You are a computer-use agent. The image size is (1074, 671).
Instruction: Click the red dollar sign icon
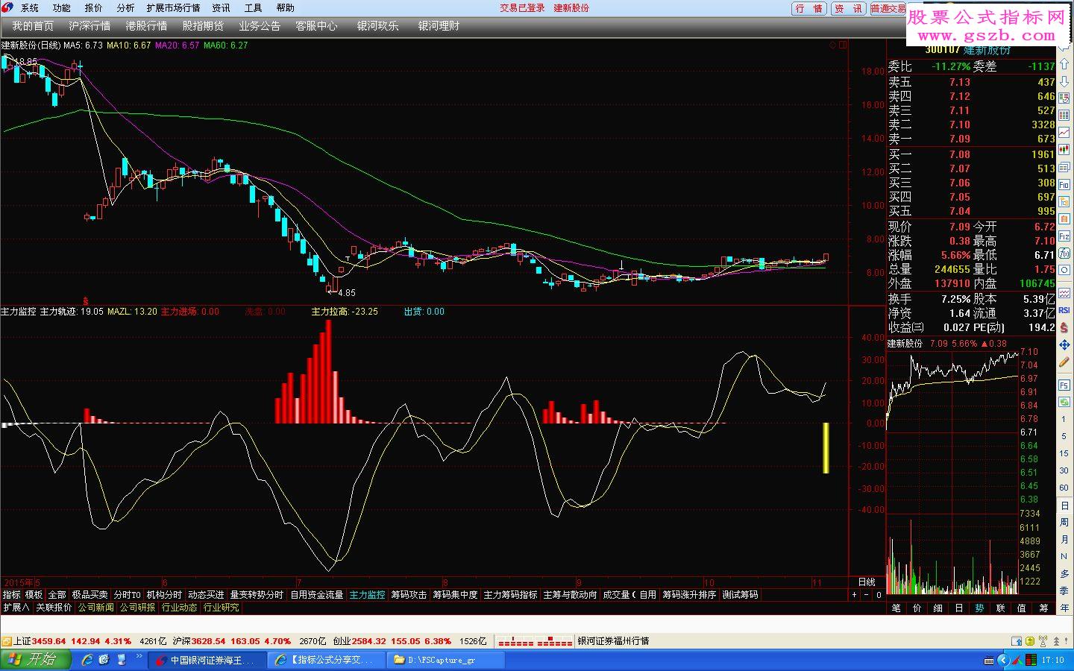coord(1064,327)
